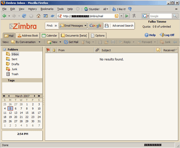Click the save search floppy disk icon
Viewport: 180px width, 148px height.
coord(107,26)
